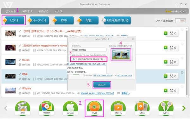Open the ファイル menu
Screen dimensions: 190x119
tap(11, 11)
